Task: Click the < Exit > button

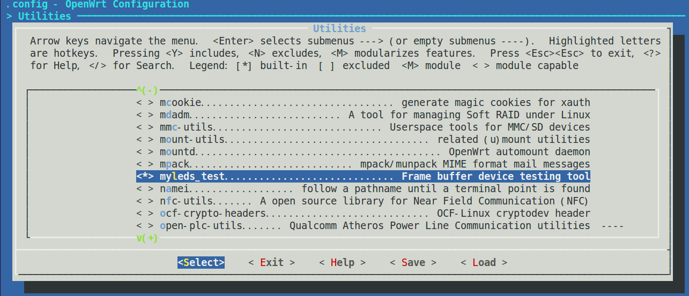Action: click(272, 262)
